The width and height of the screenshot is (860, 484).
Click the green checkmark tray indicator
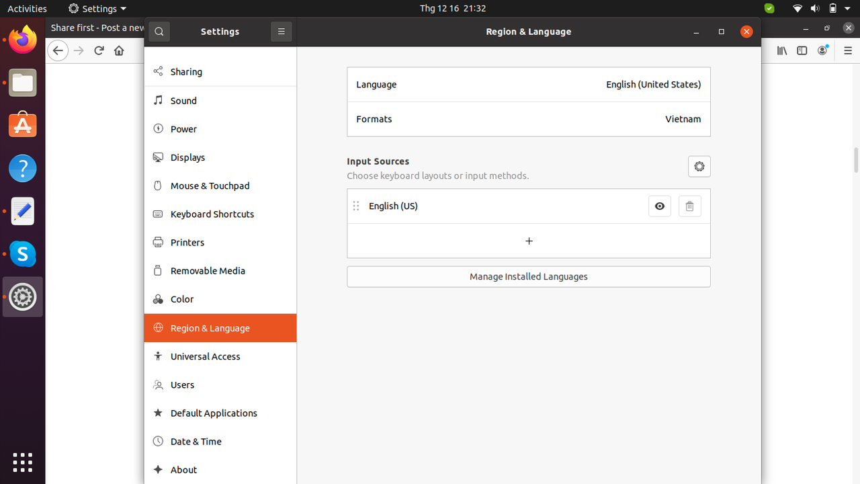click(x=769, y=9)
